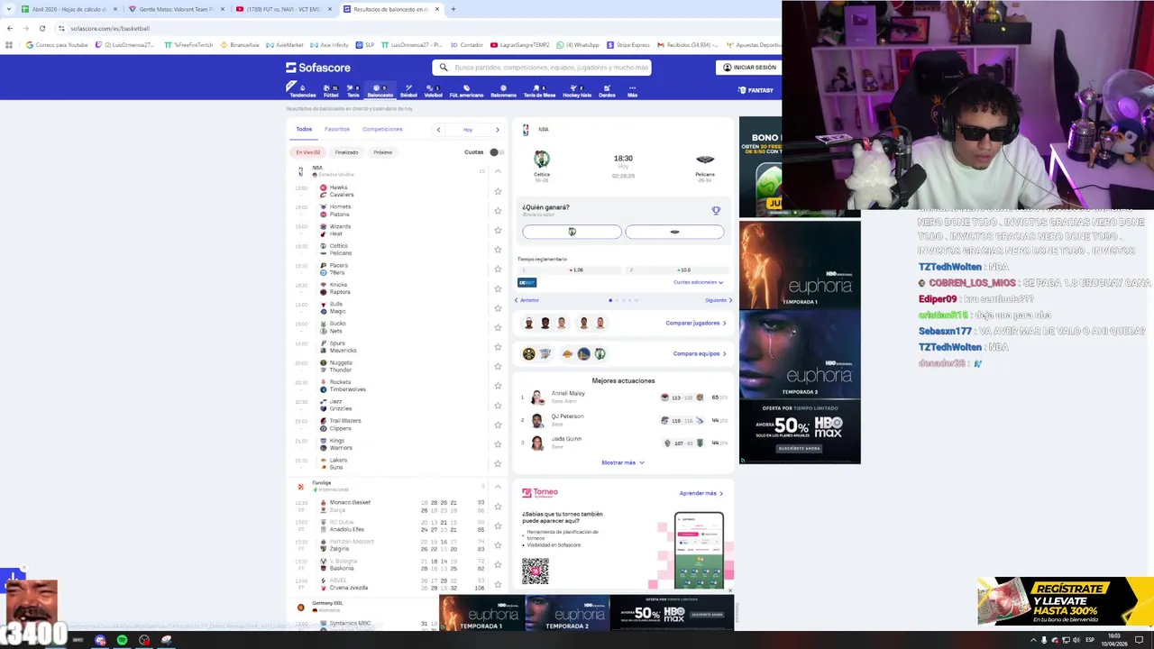Open Aprender más about Torneo
This screenshot has width=1154, height=649.
tap(701, 493)
